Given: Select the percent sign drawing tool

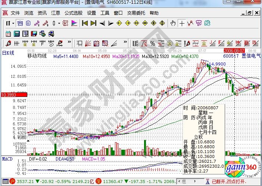Looking at the screenshot, I should [153, 43].
